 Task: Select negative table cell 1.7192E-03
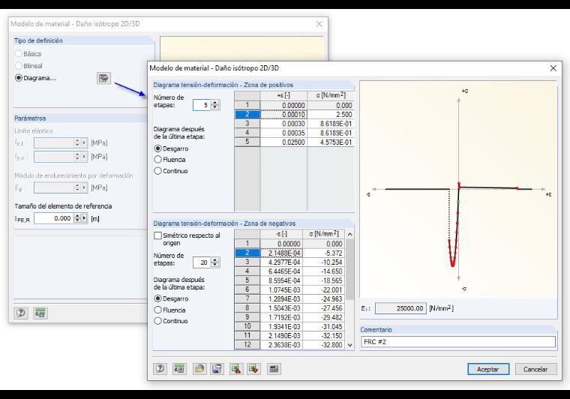tap(281, 317)
